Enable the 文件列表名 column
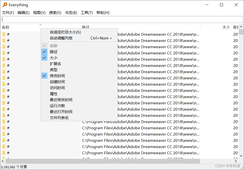 tap(79, 118)
